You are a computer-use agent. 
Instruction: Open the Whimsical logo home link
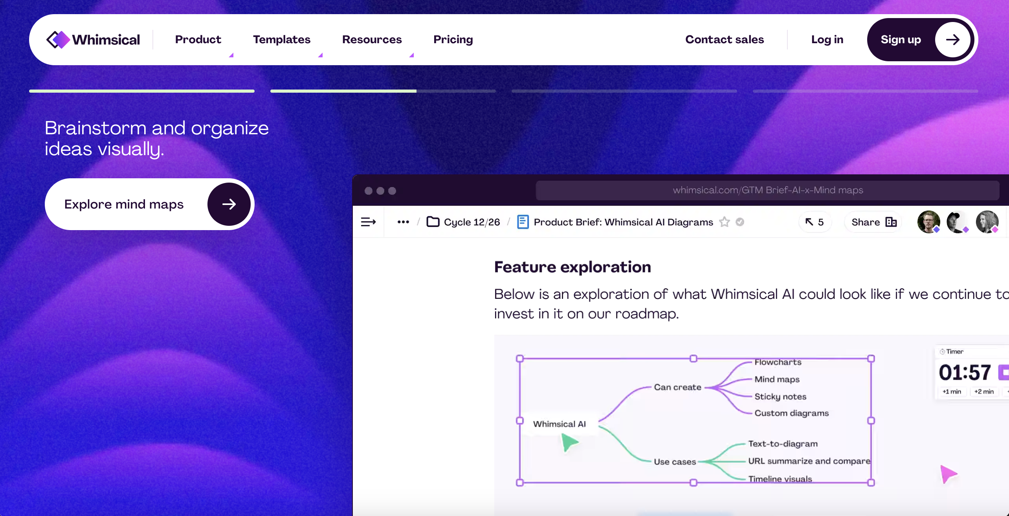click(x=93, y=40)
